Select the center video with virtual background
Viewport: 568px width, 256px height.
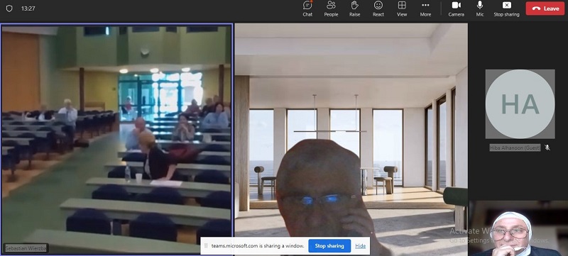coord(351,140)
